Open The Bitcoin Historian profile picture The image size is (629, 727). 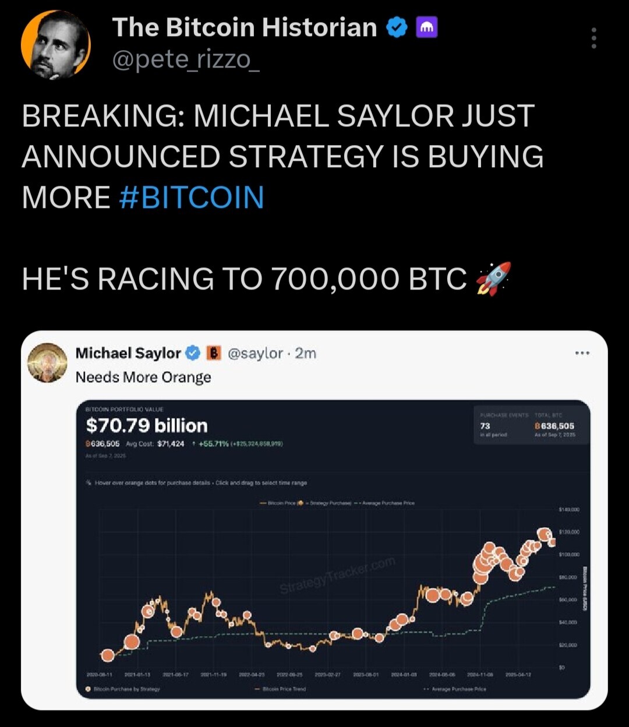[56, 45]
